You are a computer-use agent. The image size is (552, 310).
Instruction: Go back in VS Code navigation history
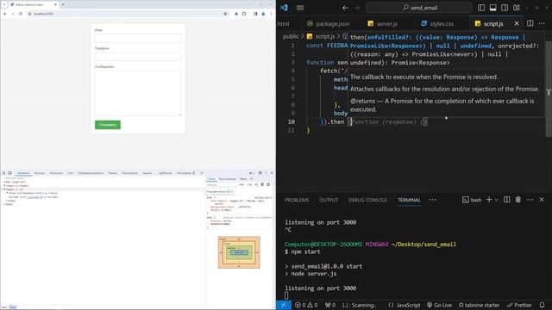pyautogui.click(x=345, y=8)
